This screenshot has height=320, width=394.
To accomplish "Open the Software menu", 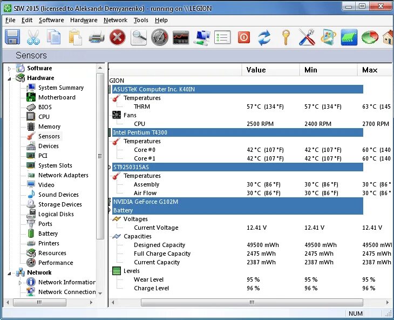I will point(51,20).
